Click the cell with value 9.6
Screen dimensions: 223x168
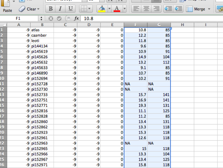(136, 46)
